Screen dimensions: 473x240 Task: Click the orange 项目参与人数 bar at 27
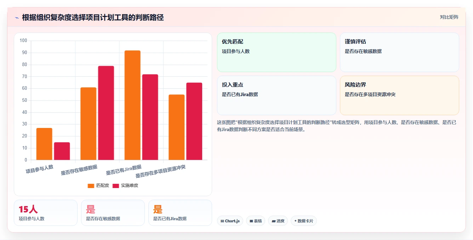(44, 144)
